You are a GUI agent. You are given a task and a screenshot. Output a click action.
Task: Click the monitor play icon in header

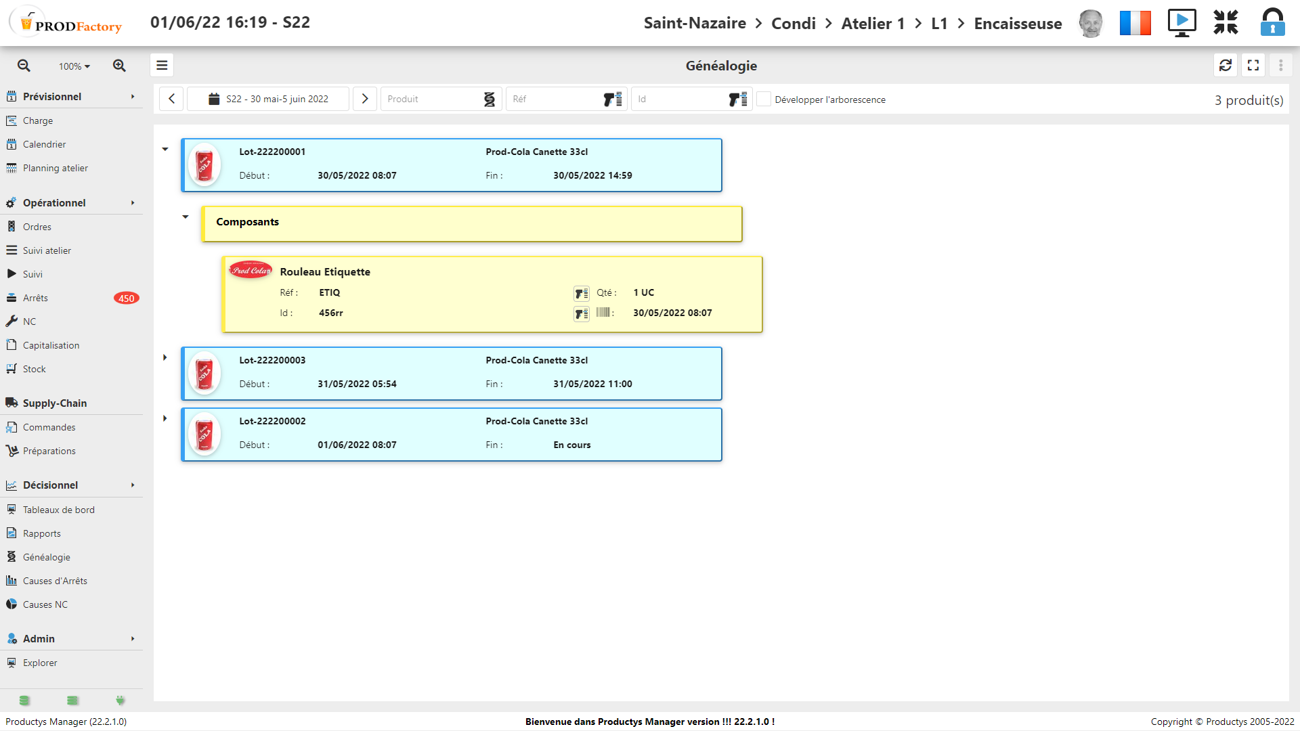click(x=1182, y=23)
